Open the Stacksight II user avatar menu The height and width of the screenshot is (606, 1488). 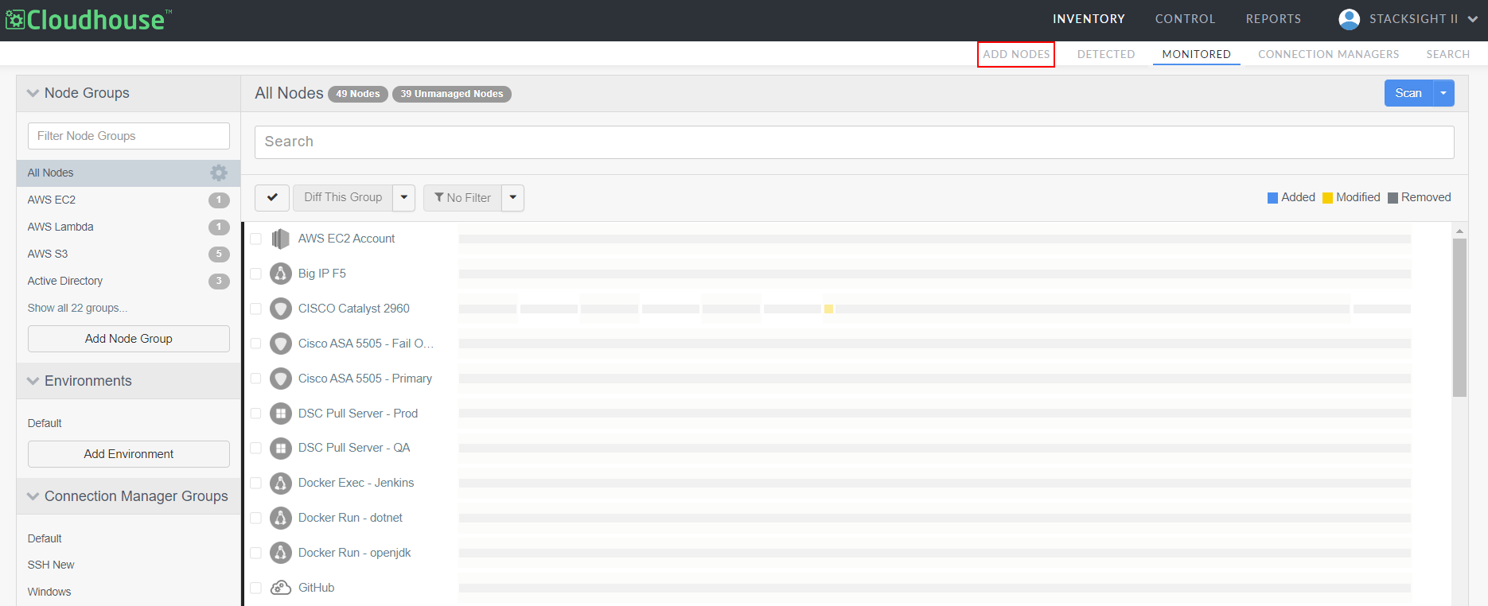tap(1349, 19)
